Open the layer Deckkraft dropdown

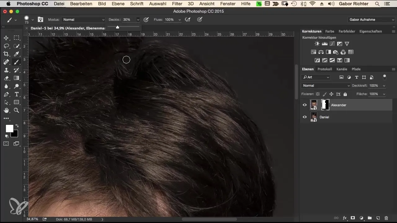point(384,85)
